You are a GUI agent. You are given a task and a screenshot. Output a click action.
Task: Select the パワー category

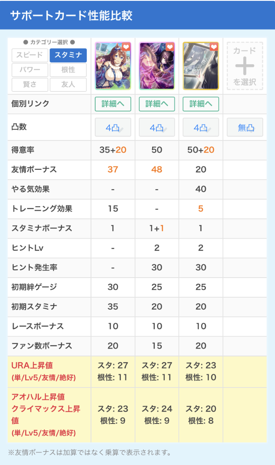coord(30,70)
